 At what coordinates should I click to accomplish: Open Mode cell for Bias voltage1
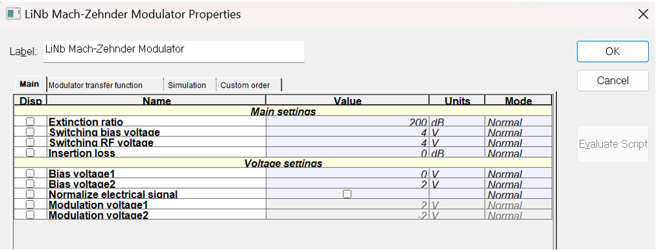tap(518, 174)
